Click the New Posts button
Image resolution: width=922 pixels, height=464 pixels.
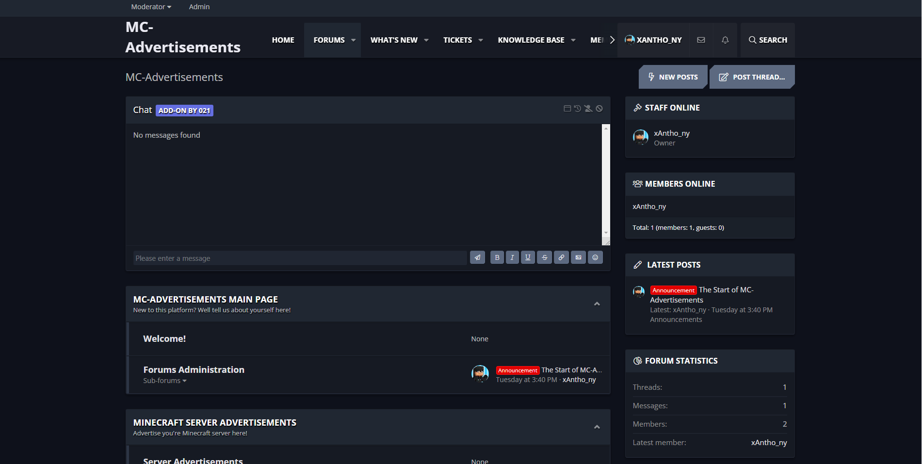tap(673, 77)
